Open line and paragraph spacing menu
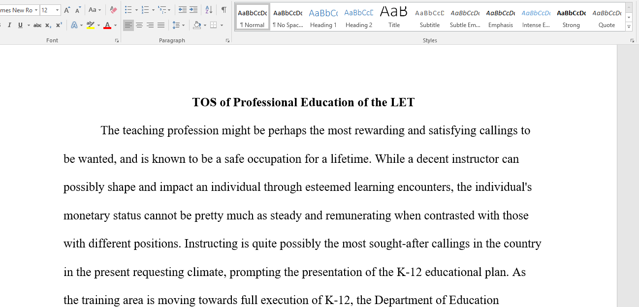This screenshot has height=307, width=639. [178, 25]
